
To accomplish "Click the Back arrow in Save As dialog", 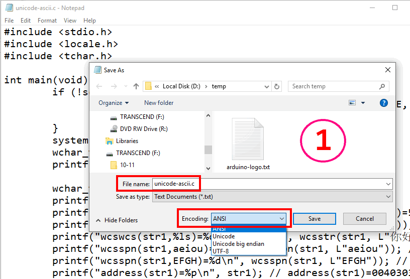I will point(99,86).
